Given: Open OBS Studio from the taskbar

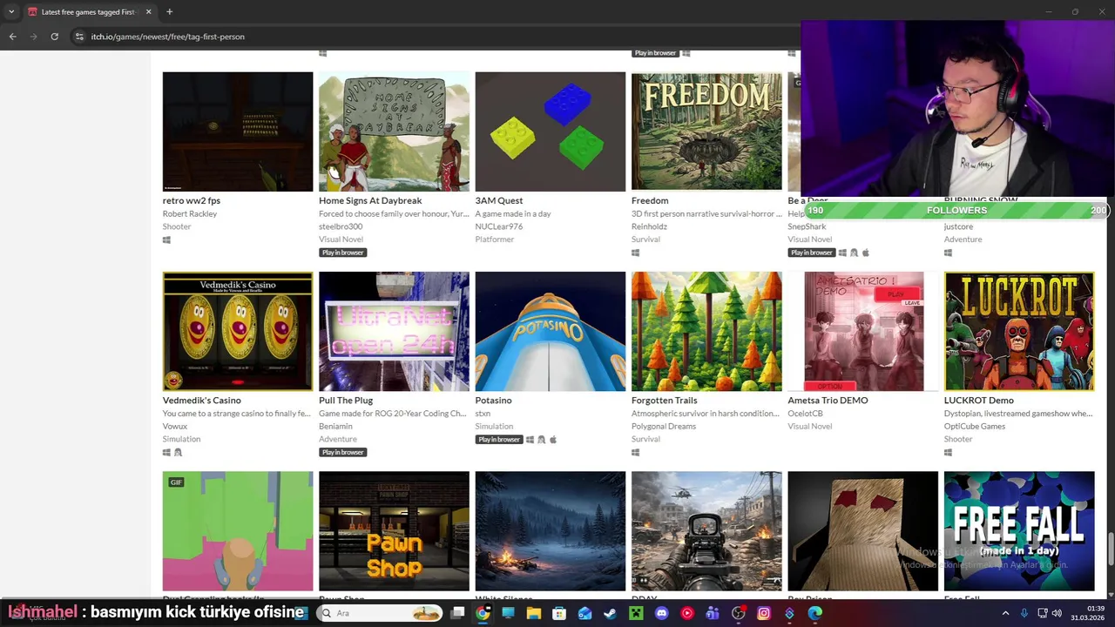Looking at the screenshot, I should click(738, 613).
